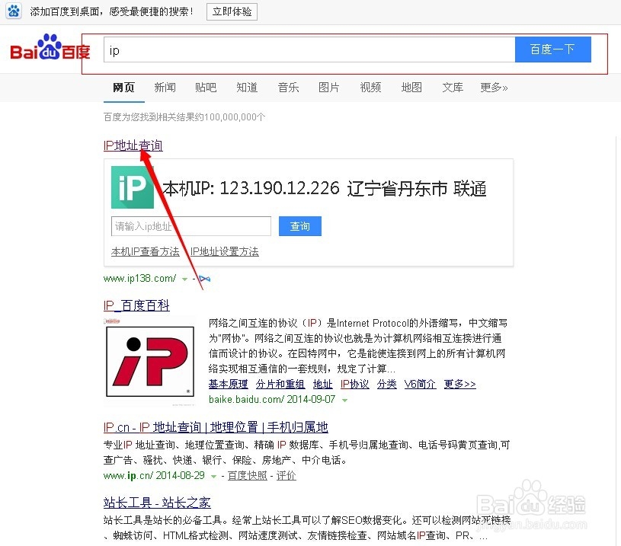Viewport: 621px width, 546px height.
Task: Open the 视频 tab
Action: (x=370, y=88)
